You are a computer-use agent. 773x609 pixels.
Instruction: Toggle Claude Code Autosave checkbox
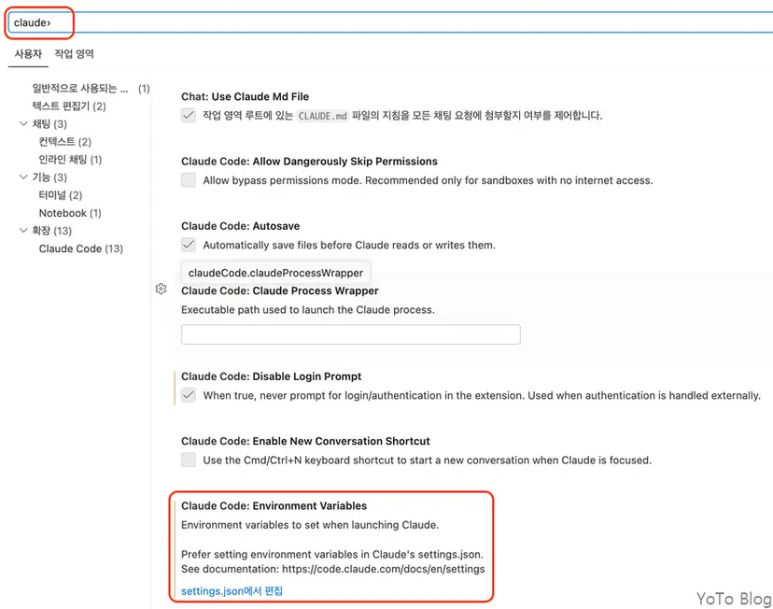(x=189, y=245)
